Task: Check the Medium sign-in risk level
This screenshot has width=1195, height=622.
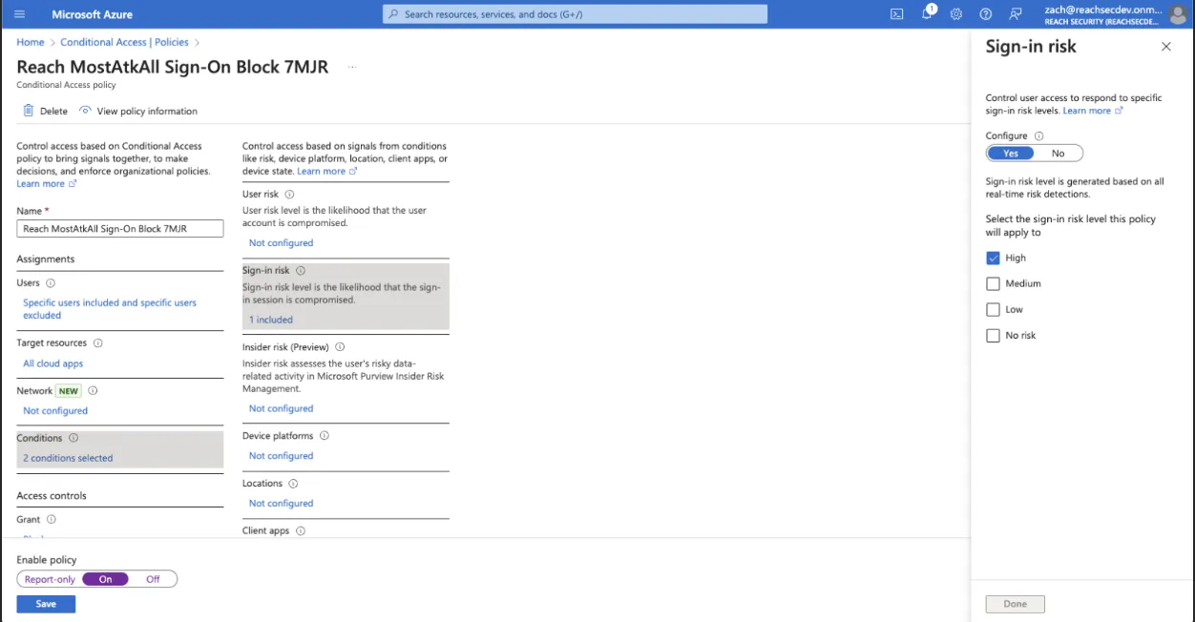Action: (993, 283)
